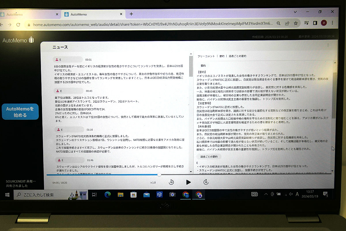Click the 00:01 timestamp
Viewport: 346px width, 231px height.
pyautogui.click(x=88, y=60)
